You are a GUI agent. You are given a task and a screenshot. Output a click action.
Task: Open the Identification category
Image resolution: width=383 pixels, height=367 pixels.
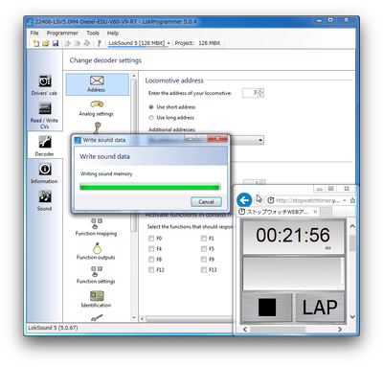click(x=96, y=299)
